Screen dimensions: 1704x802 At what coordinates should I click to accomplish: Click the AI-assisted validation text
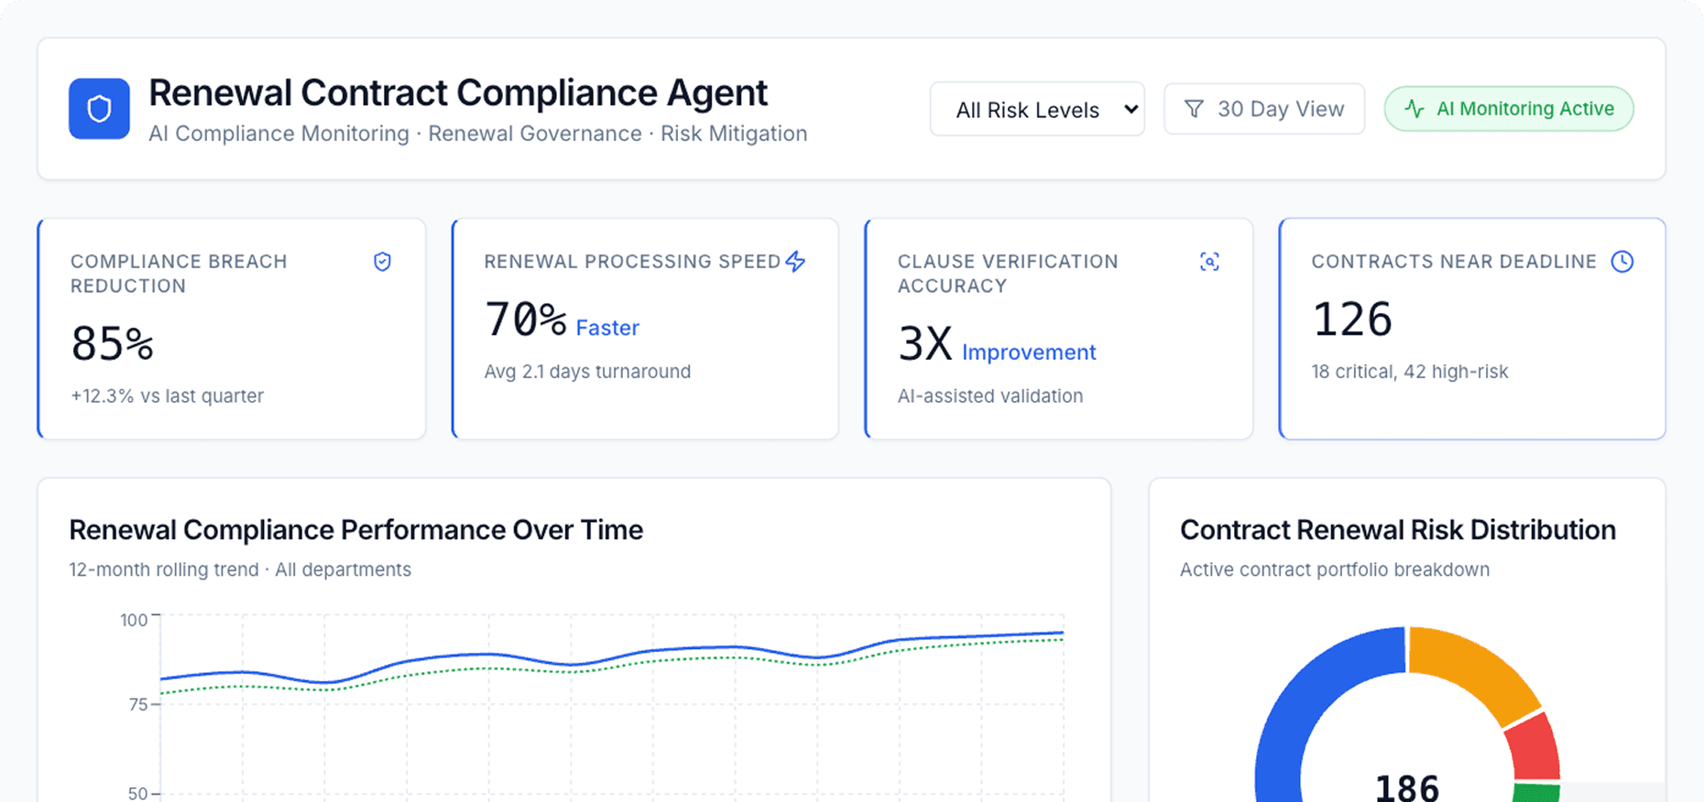click(990, 396)
